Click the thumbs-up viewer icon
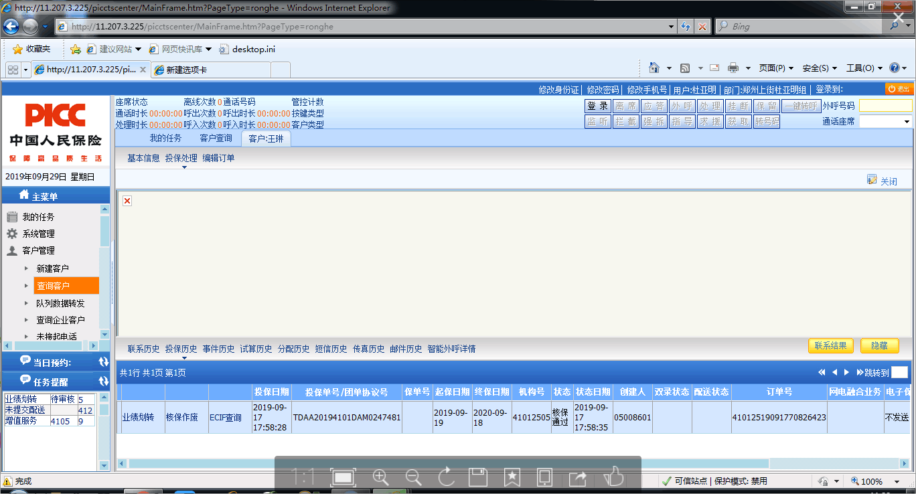Image resolution: width=916 pixels, height=494 pixels. tap(613, 476)
